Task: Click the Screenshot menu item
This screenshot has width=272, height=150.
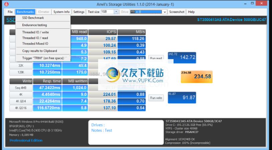Action: pyautogui.click(x=177, y=12)
